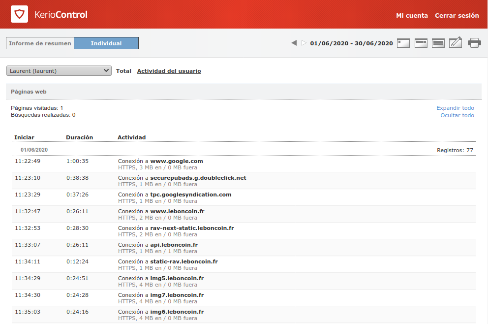Click the 1:00:35 duration value
The width and height of the screenshot is (488, 324).
pyautogui.click(x=78, y=161)
